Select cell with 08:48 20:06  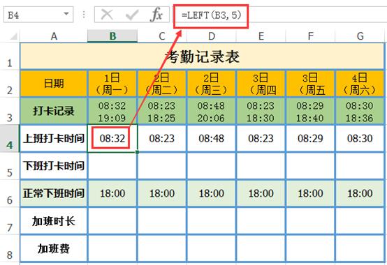pyautogui.click(x=211, y=111)
